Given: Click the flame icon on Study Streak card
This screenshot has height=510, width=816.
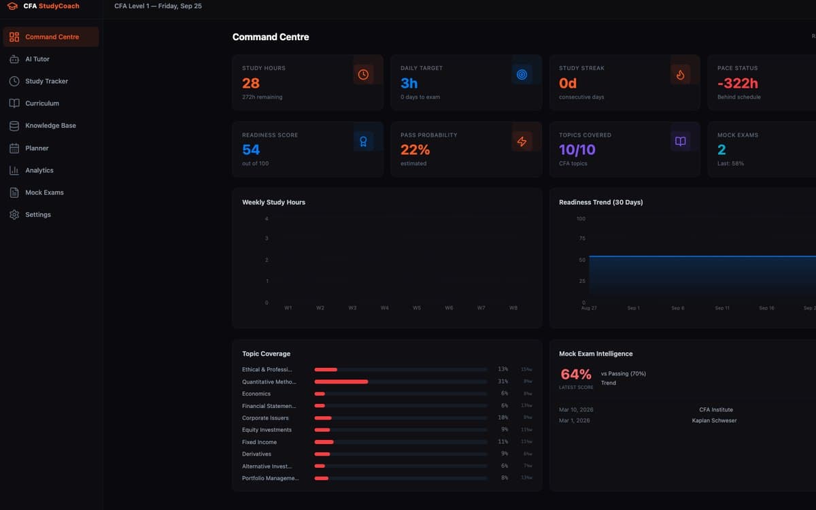Looking at the screenshot, I should click(680, 75).
